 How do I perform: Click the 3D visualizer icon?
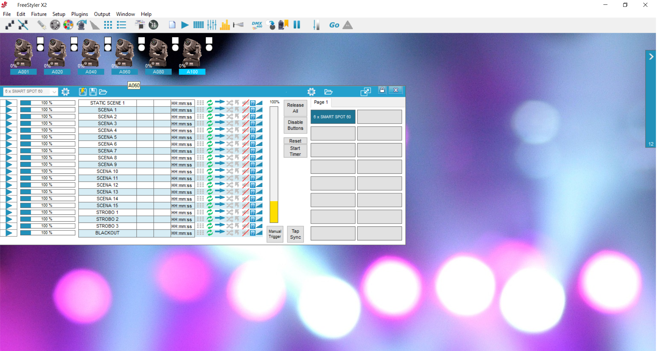(154, 25)
